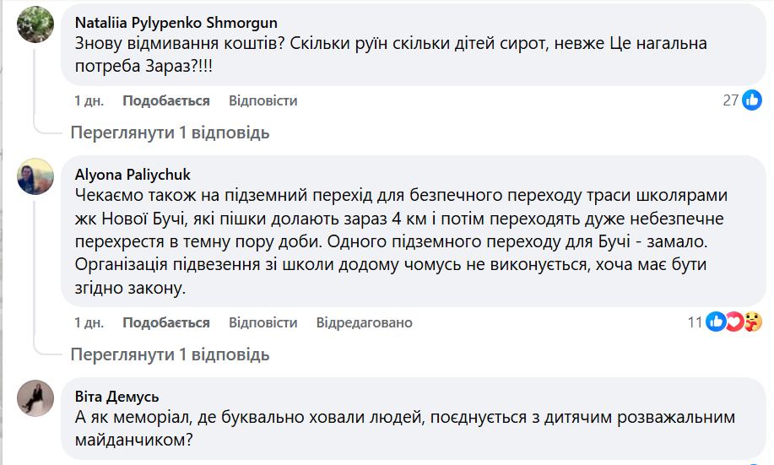Expand 1 reply under Alyona's comment
This screenshot has width=774, height=465.
click(170, 354)
